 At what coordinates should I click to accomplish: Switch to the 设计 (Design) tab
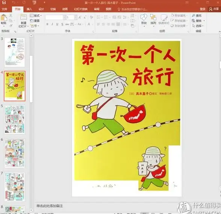41,9
